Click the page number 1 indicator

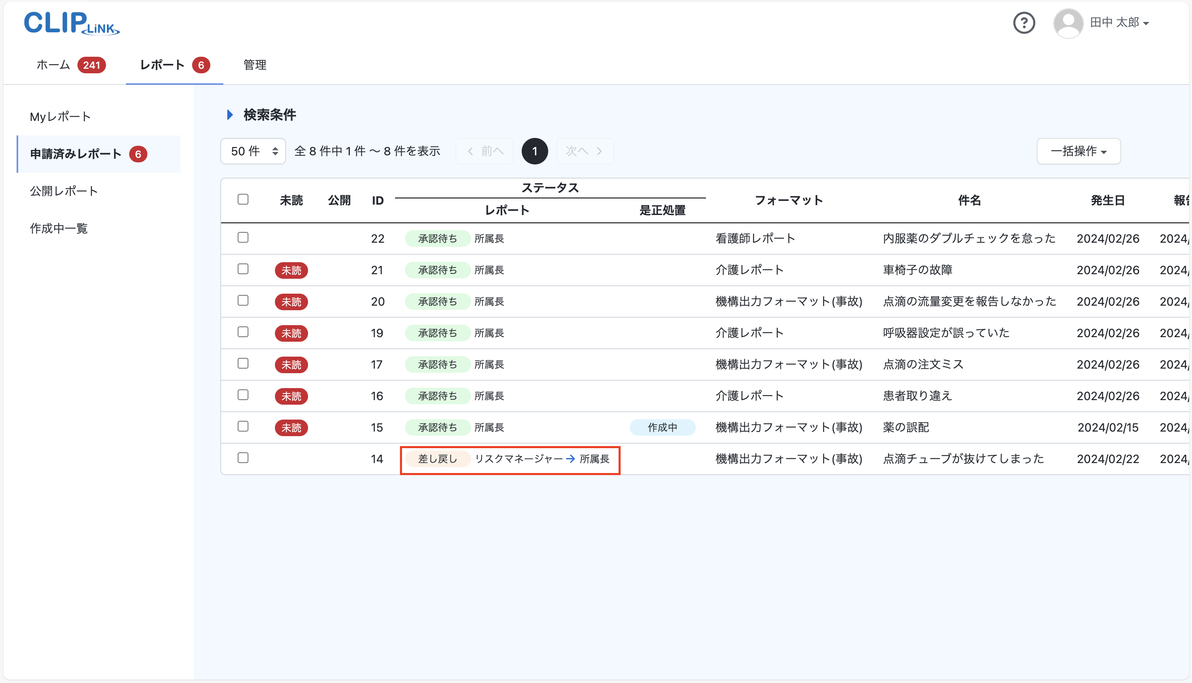(535, 151)
